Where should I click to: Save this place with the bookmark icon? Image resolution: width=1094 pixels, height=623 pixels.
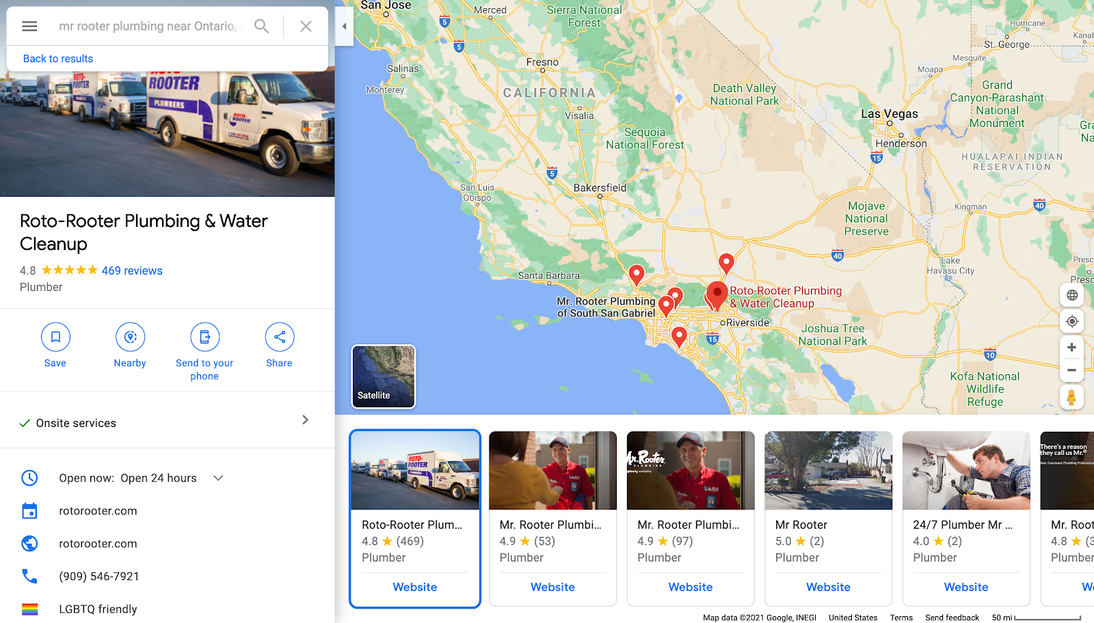pyautogui.click(x=55, y=337)
